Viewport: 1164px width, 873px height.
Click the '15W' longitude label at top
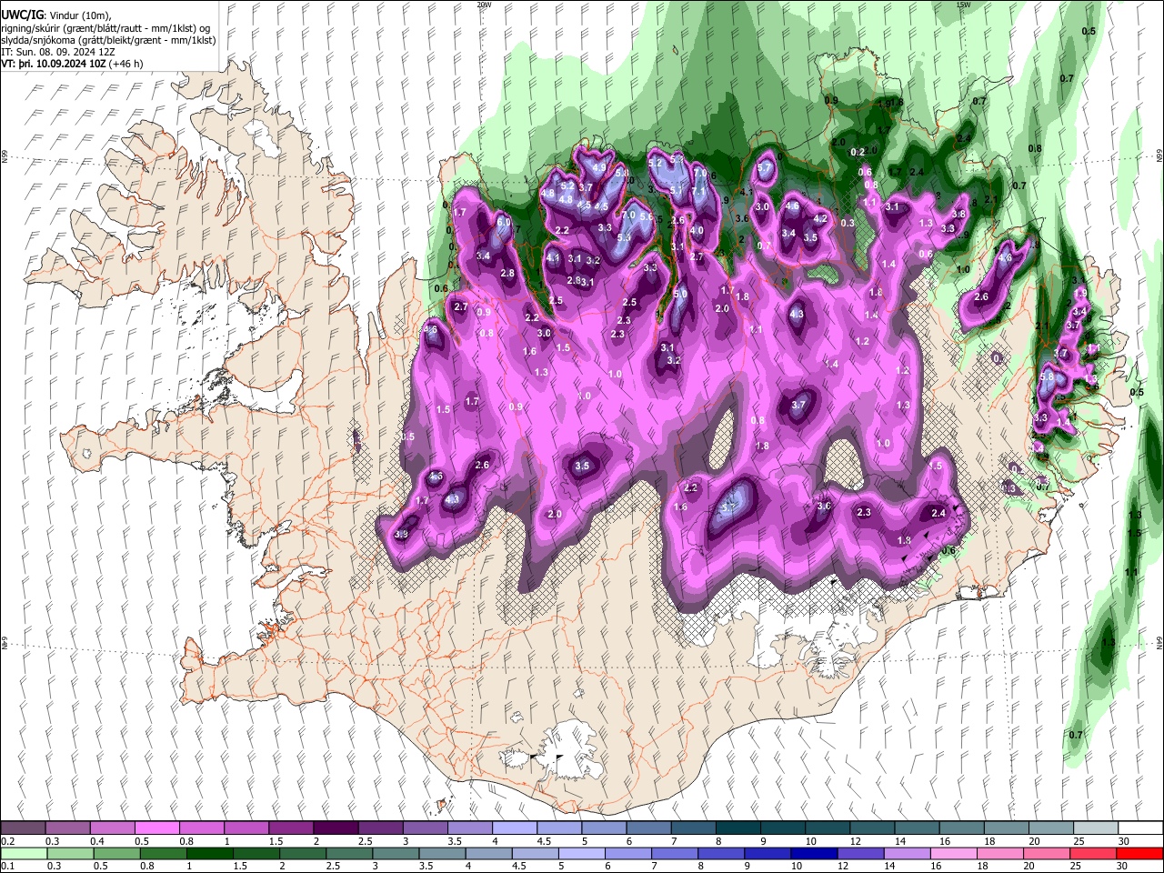964,4
